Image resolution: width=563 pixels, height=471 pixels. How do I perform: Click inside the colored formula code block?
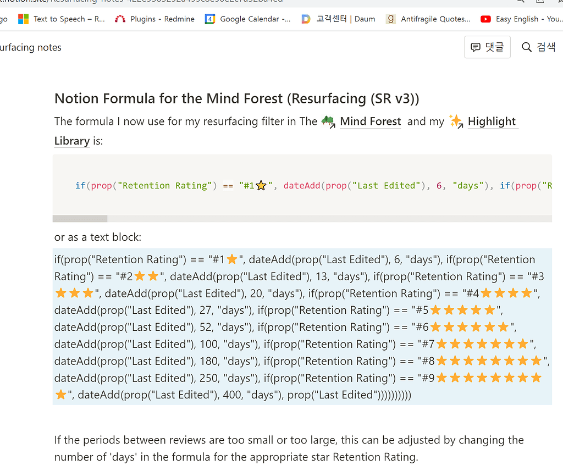pyautogui.click(x=302, y=186)
